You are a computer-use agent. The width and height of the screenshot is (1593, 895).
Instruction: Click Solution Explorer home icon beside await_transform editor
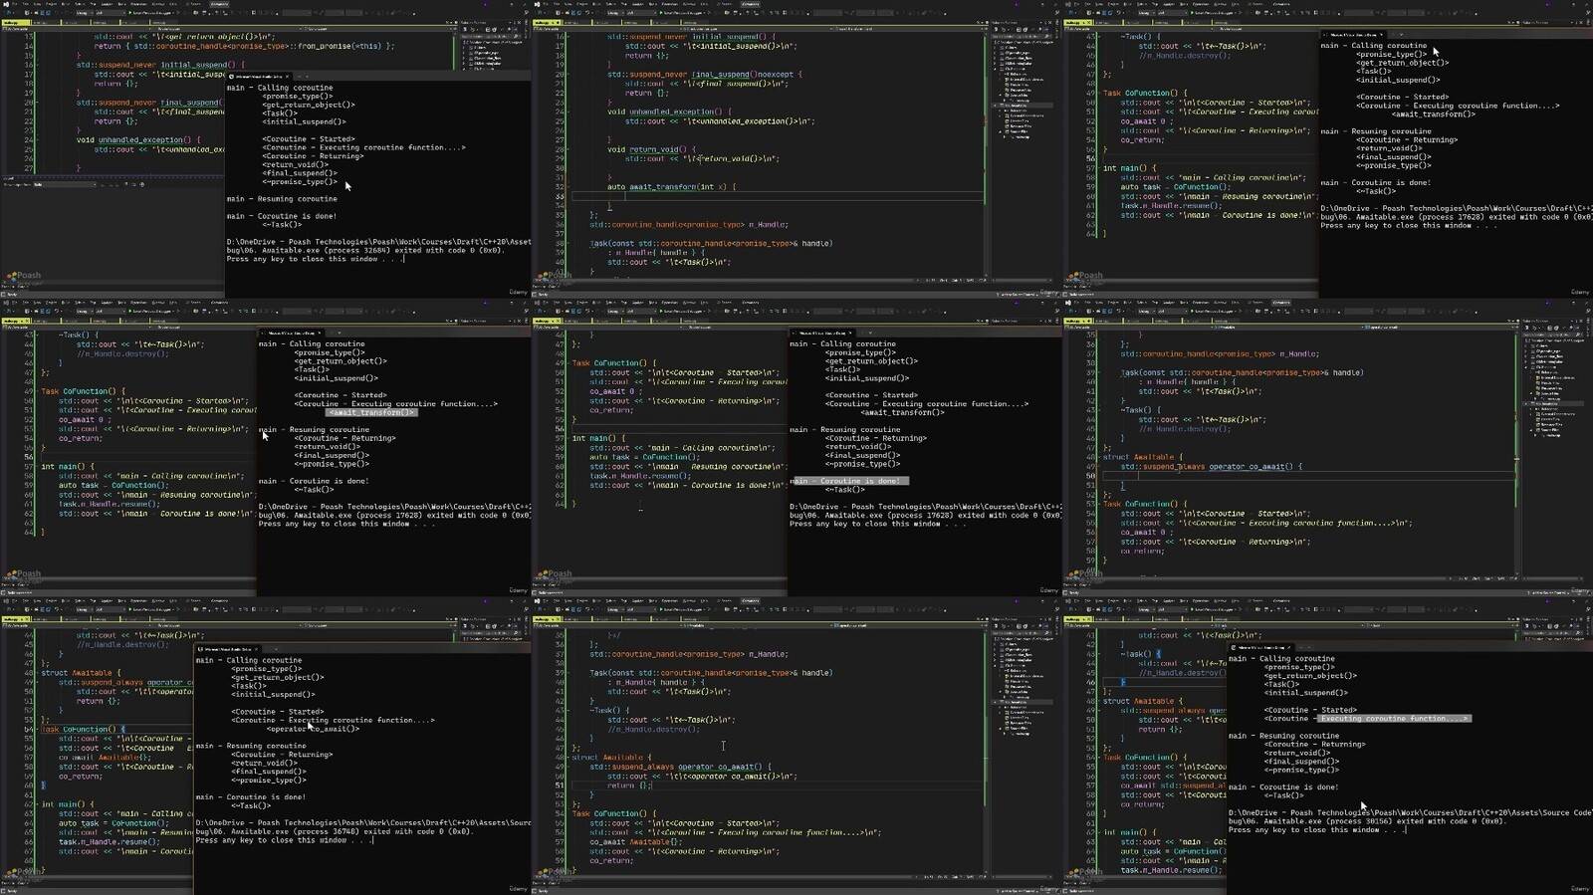pos(997,30)
